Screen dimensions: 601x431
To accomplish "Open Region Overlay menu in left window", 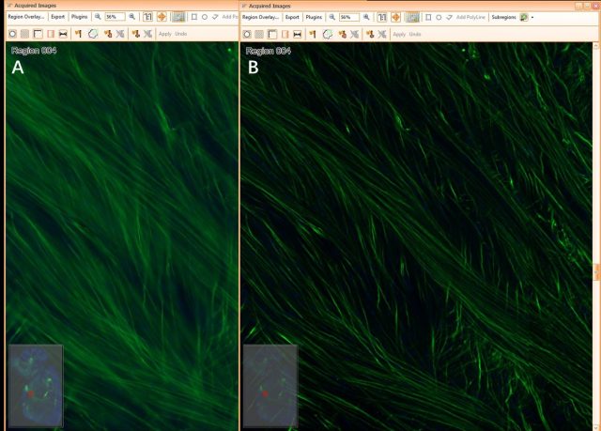I will [26, 17].
